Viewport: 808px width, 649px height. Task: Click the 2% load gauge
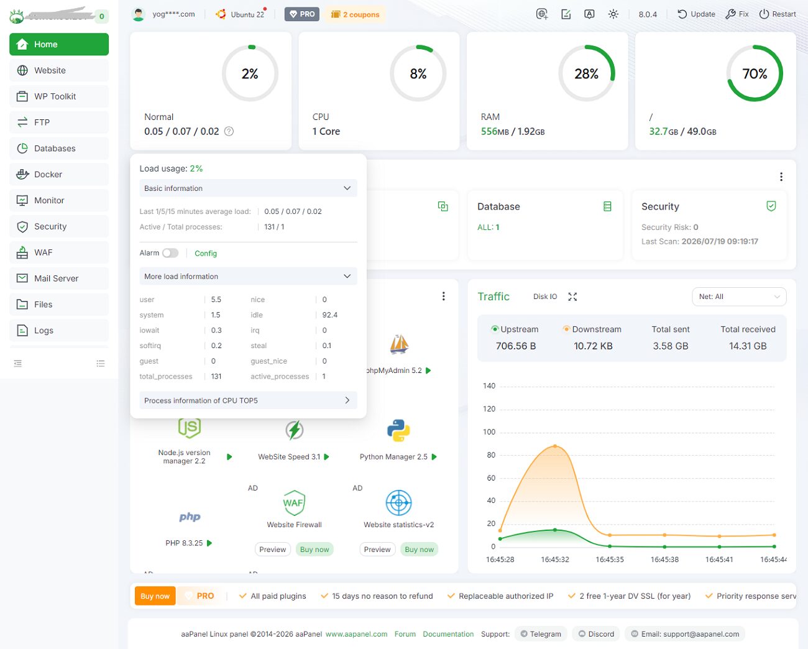coord(250,73)
